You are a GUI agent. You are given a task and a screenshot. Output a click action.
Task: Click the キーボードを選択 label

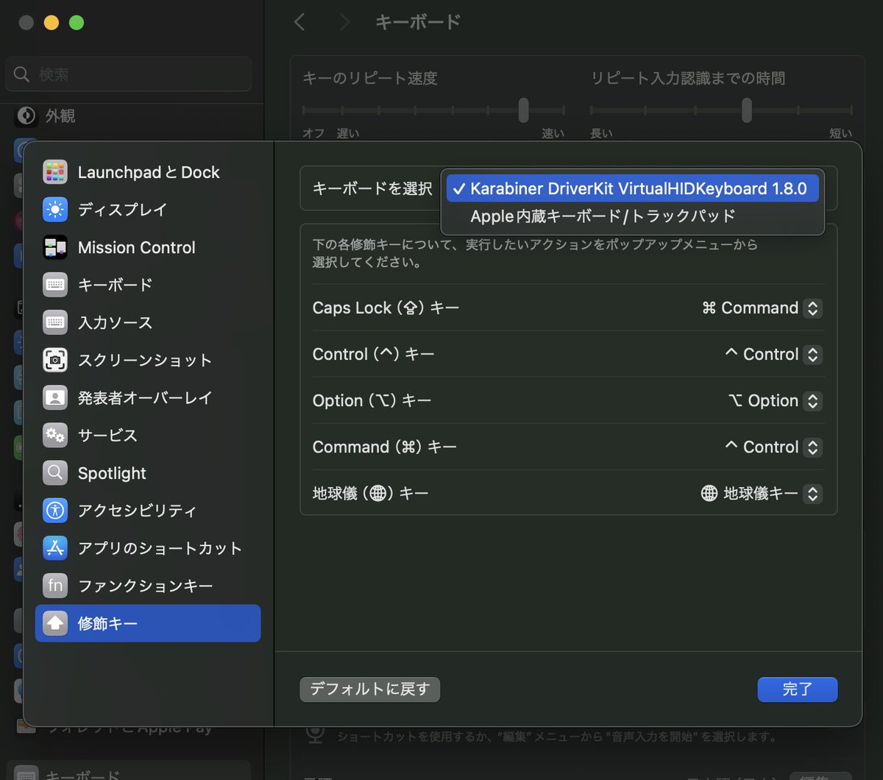(372, 188)
